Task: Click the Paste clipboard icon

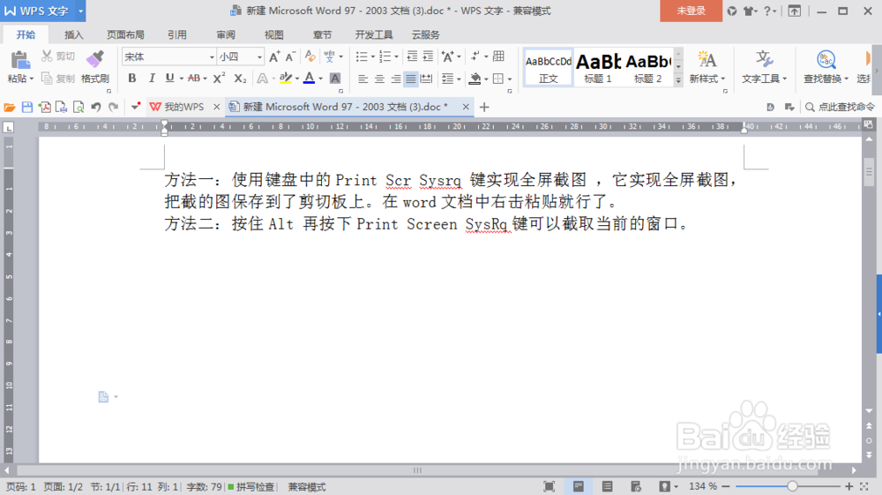Action: (x=19, y=60)
